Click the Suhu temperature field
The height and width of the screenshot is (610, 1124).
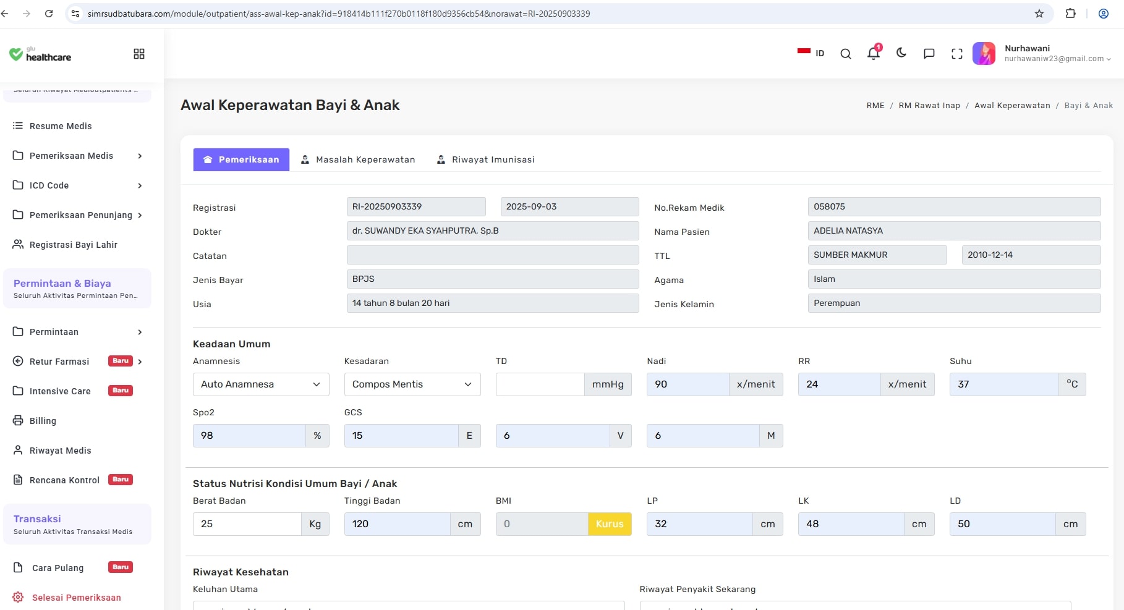point(1004,384)
